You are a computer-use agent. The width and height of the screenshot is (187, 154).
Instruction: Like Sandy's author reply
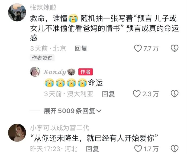pos(137,94)
